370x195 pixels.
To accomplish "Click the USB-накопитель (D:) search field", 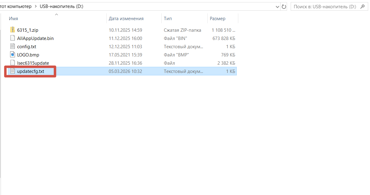I will click(x=325, y=6).
